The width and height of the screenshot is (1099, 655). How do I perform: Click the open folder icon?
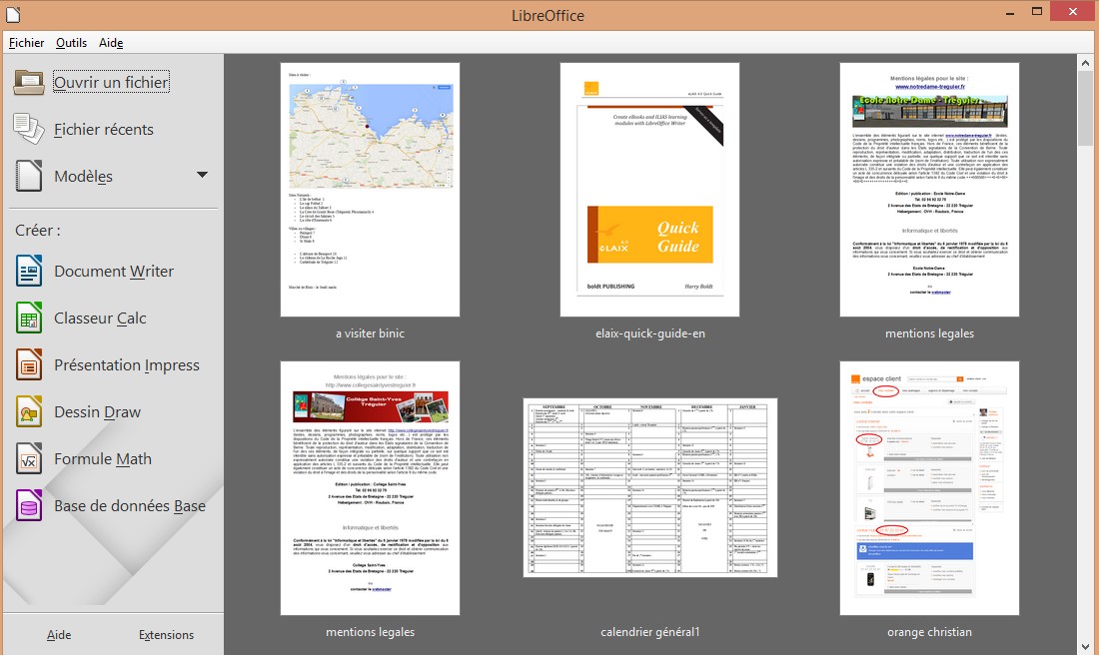point(29,83)
